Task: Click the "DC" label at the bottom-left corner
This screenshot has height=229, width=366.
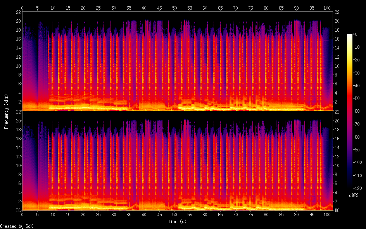Action: pos(18,210)
